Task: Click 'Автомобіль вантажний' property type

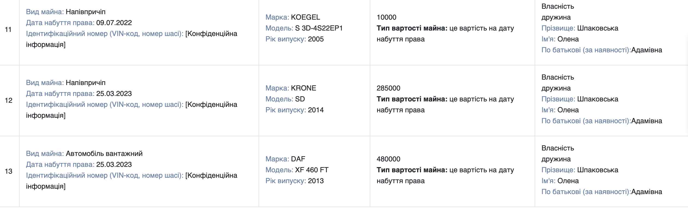Action: tap(104, 153)
